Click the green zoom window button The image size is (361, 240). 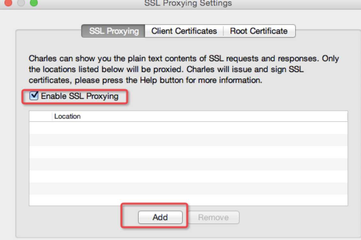tap(34, 3)
